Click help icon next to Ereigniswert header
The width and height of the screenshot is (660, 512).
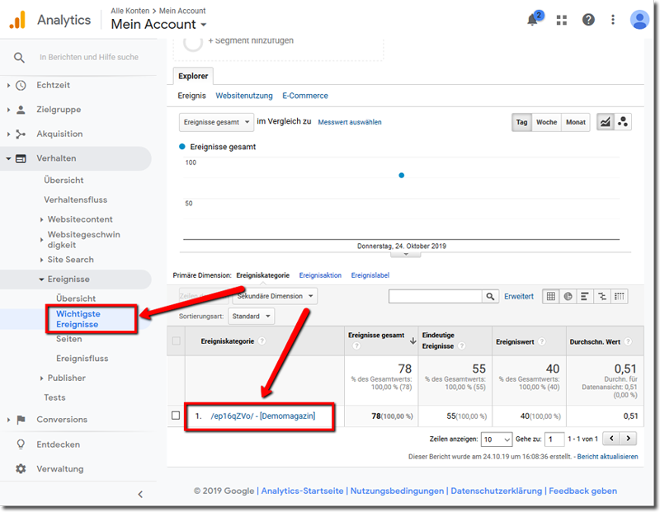[542, 341]
